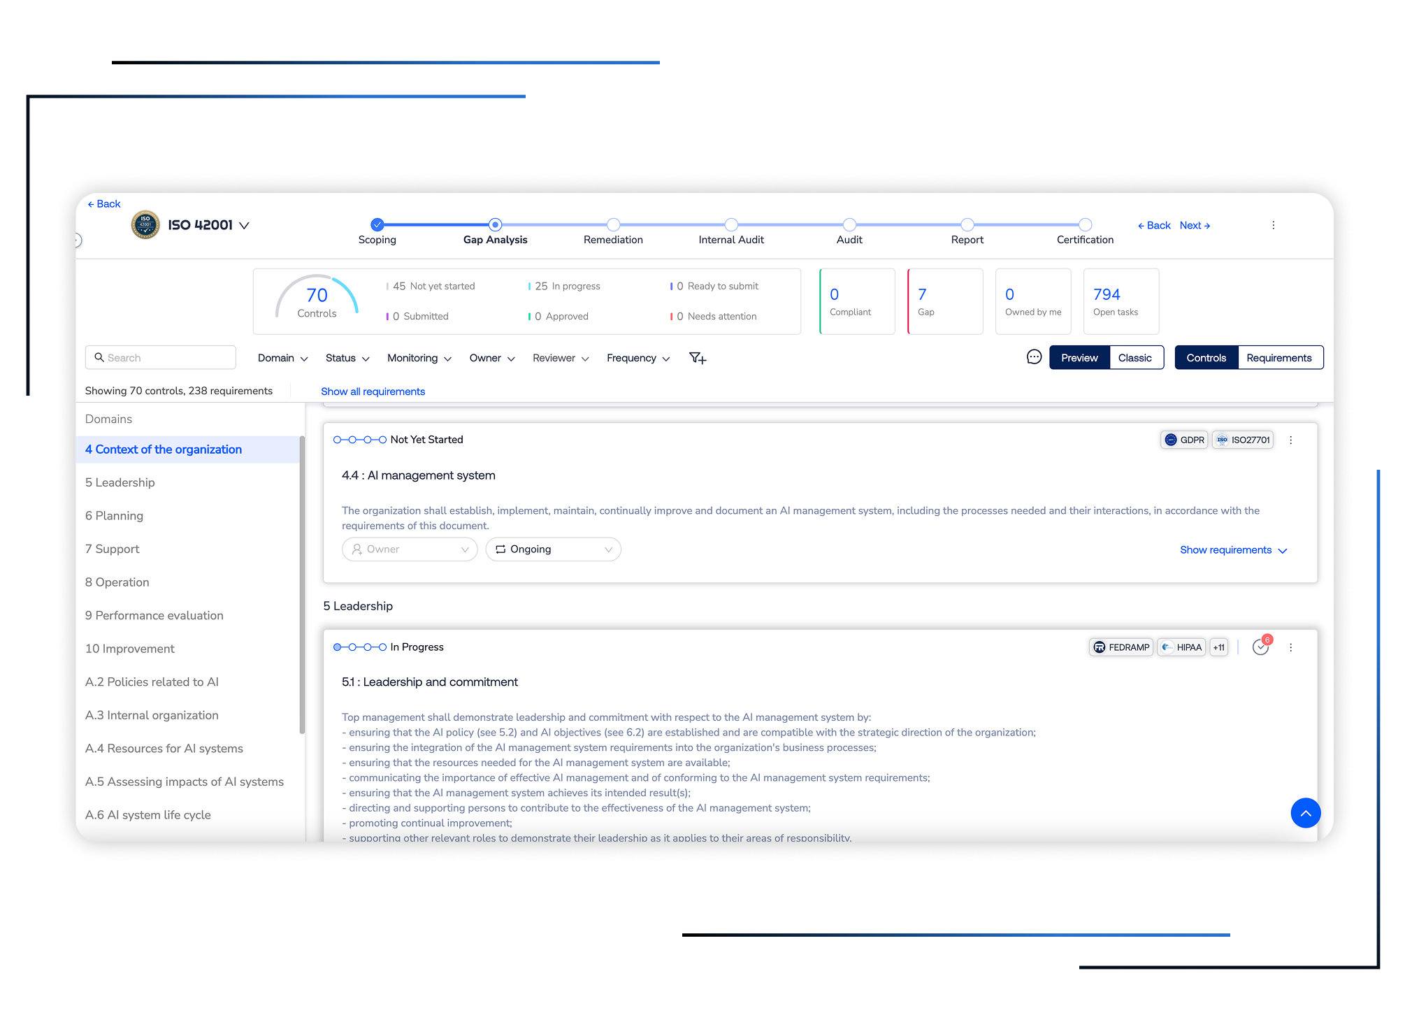Image resolution: width=1412 pixels, height=1029 pixels.
Task: Click the Internal Audit progress step marker
Action: pos(731,225)
